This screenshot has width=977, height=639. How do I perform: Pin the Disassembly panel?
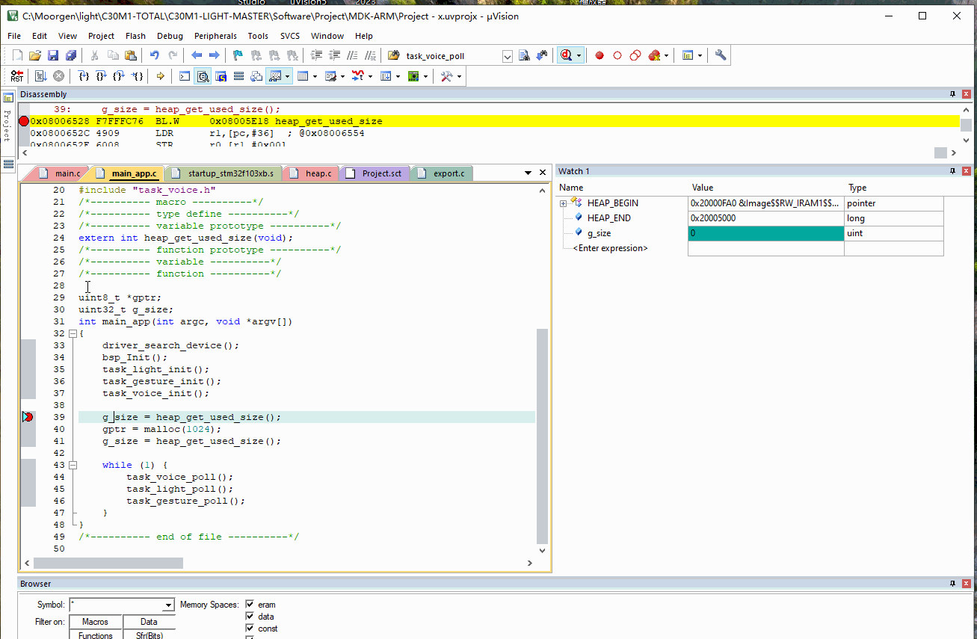pos(952,94)
